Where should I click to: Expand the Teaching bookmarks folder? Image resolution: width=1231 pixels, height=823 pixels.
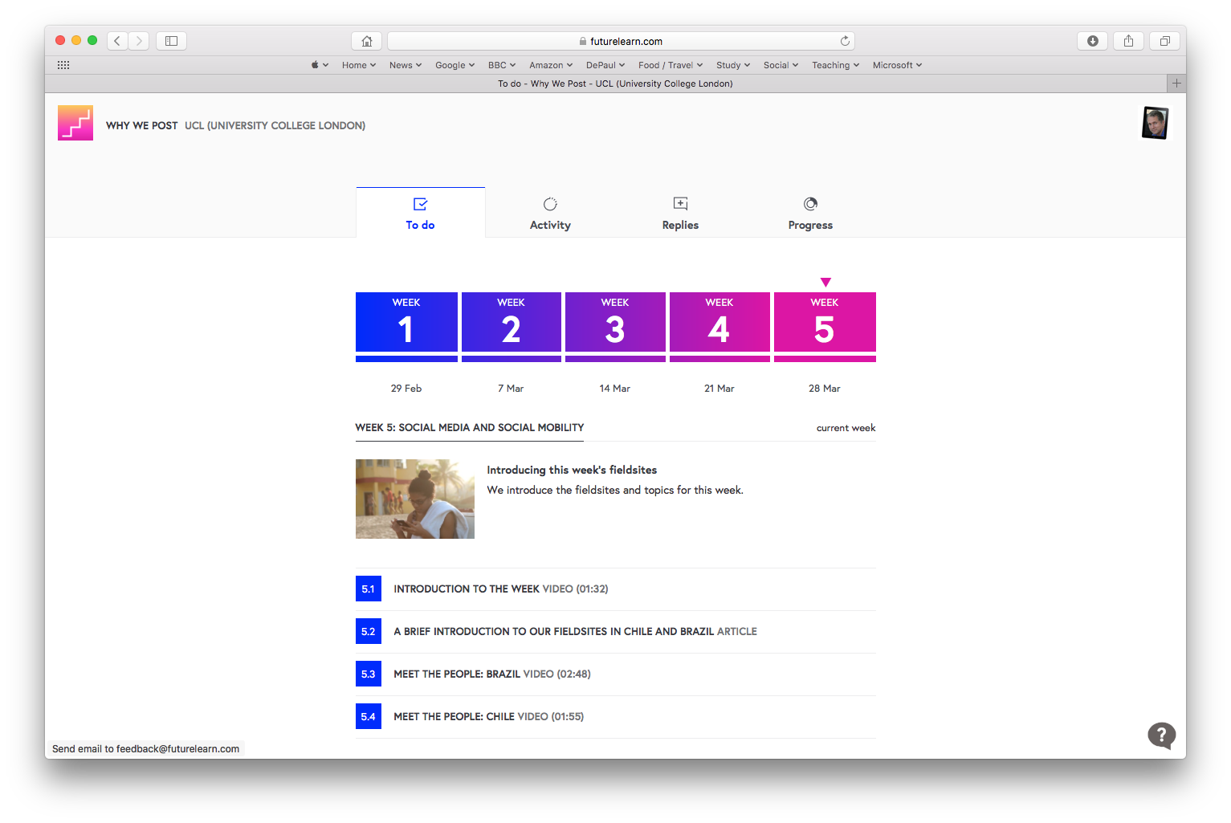(x=835, y=65)
